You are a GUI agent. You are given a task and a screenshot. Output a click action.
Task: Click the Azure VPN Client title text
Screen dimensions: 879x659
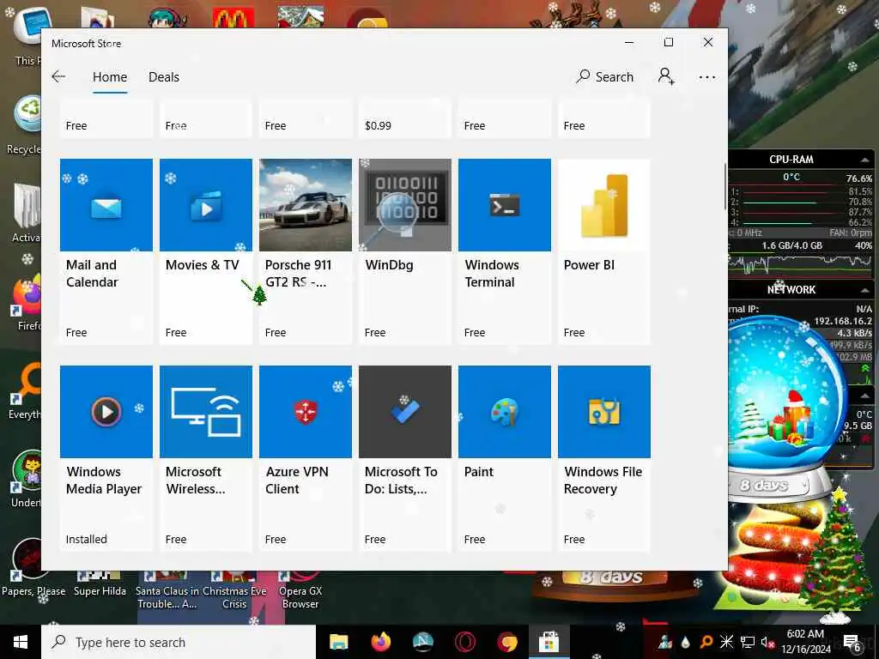pos(297,481)
